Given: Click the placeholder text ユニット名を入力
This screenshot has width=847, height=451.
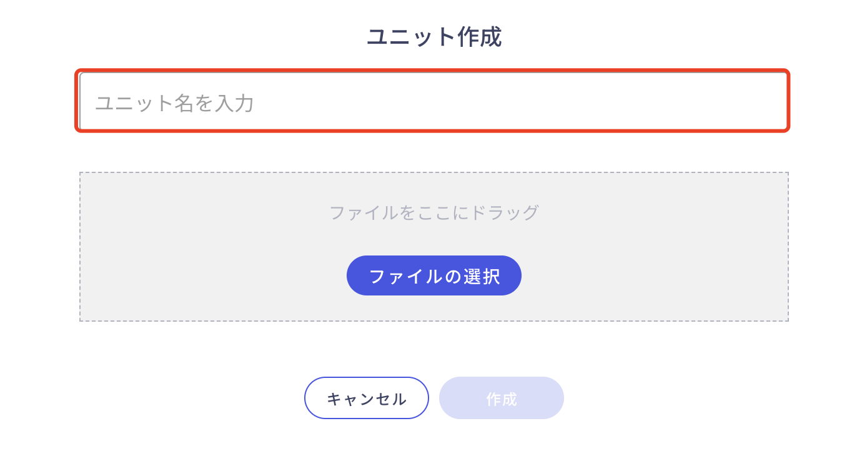Looking at the screenshot, I should [x=174, y=103].
